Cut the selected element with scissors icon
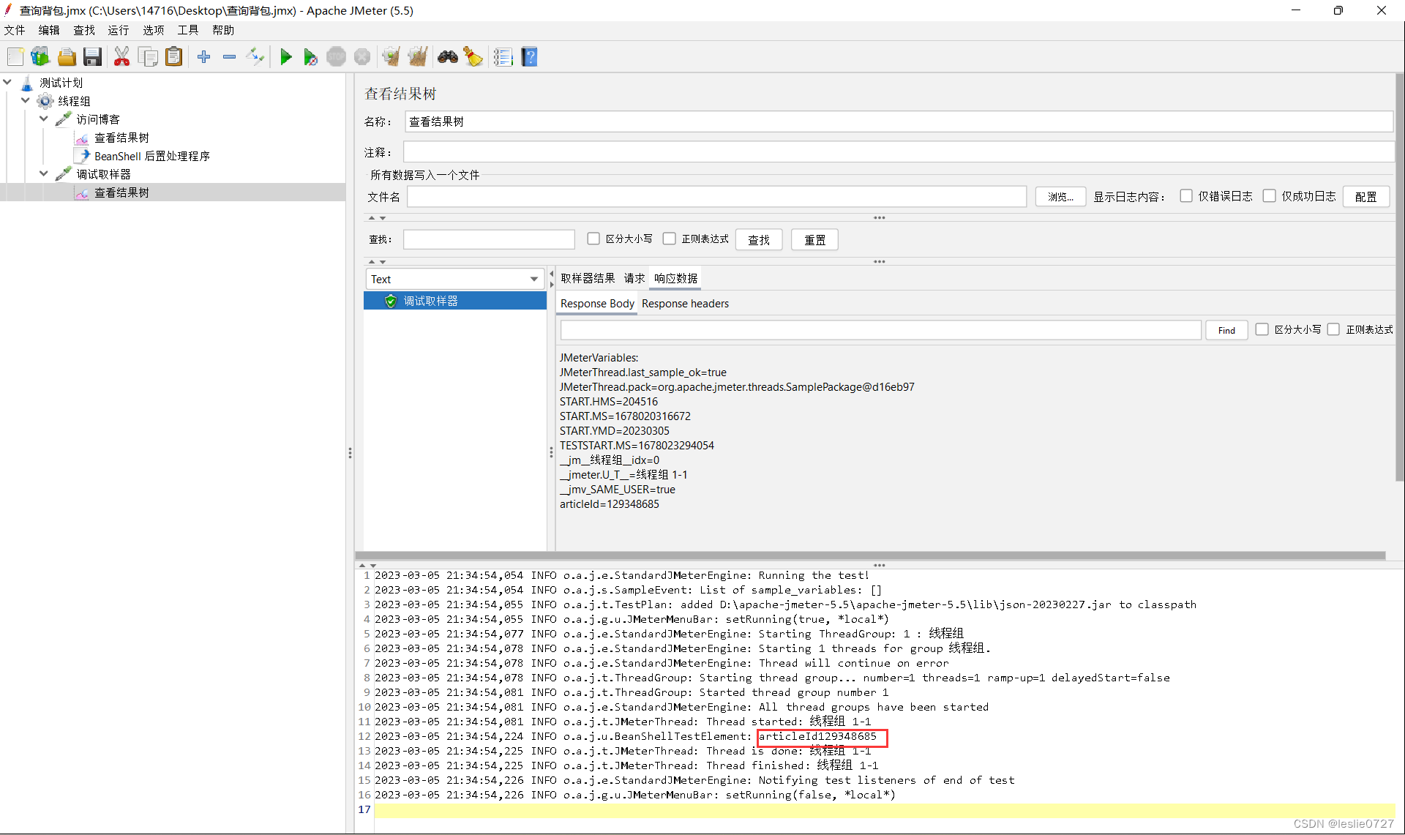The height and width of the screenshot is (835, 1405). coord(121,56)
